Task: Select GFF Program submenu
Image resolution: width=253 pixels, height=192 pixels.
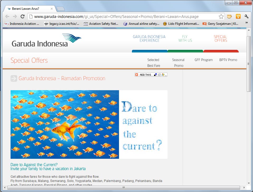Action: [204, 60]
